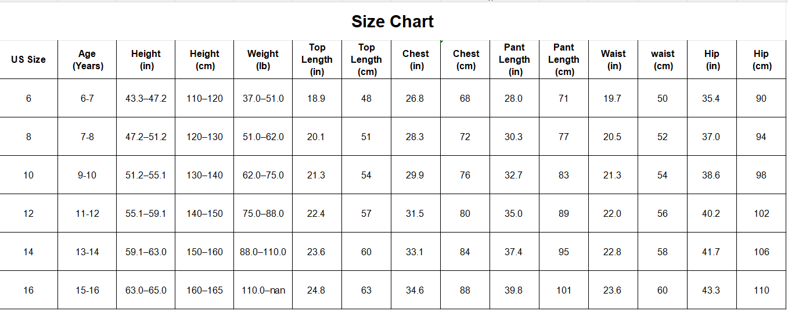Select the height cell showing 130–140
This screenshot has height=311, width=788.
[x=204, y=175]
